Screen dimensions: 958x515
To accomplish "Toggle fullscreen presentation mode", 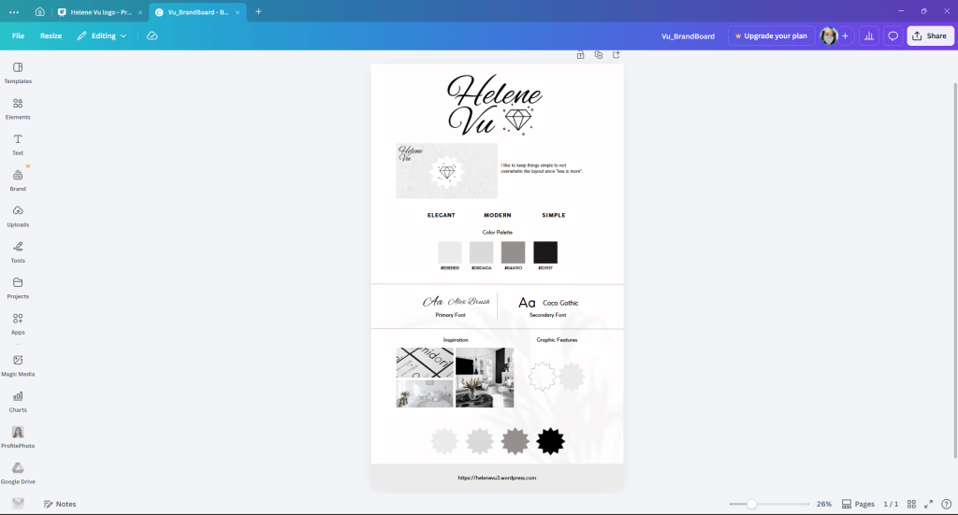I will (x=928, y=504).
